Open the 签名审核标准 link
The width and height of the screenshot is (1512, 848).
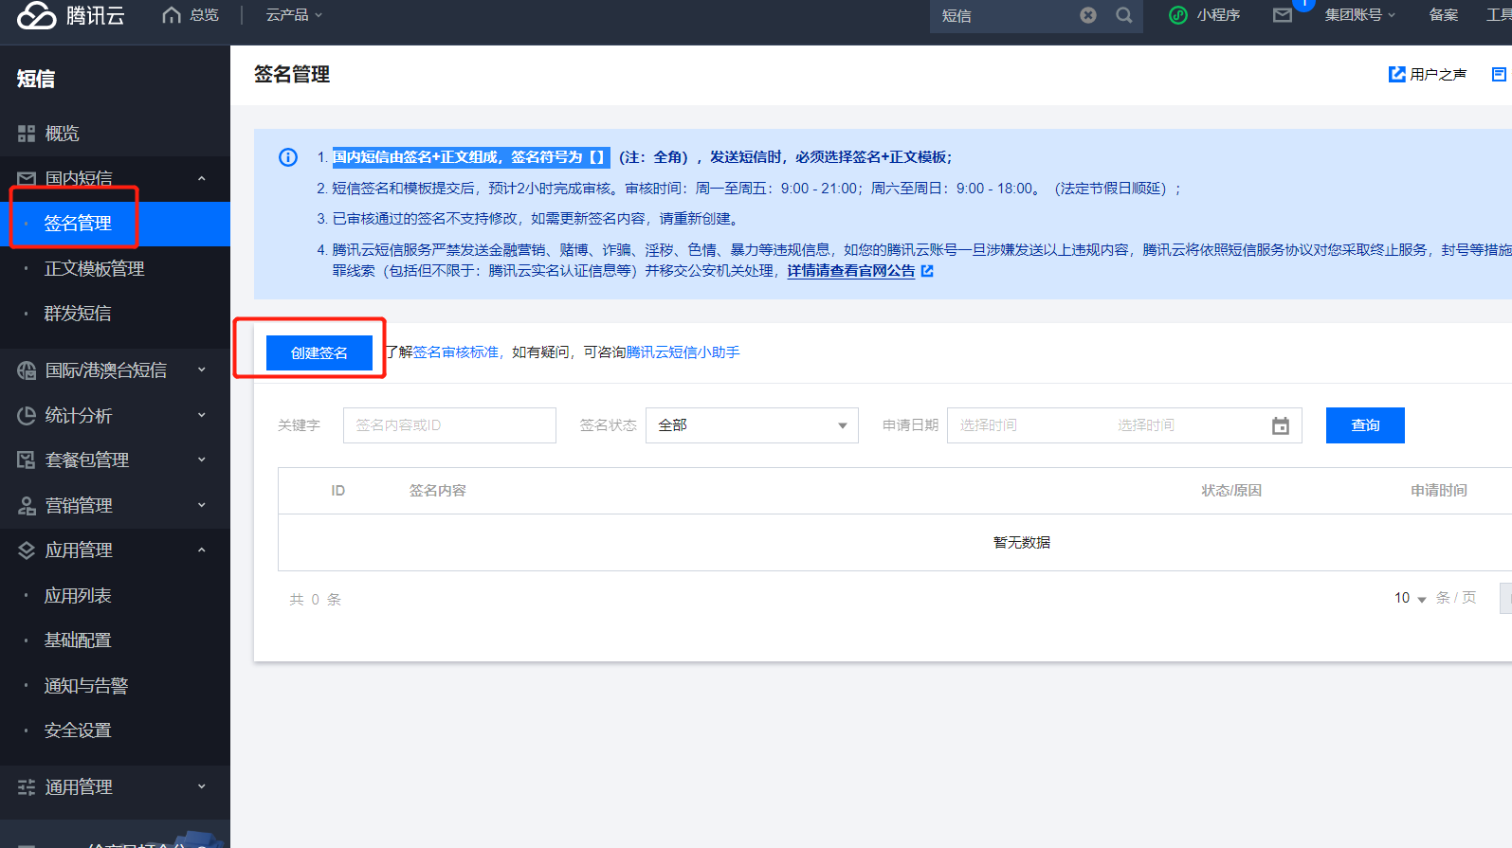[x=456, y=352]
